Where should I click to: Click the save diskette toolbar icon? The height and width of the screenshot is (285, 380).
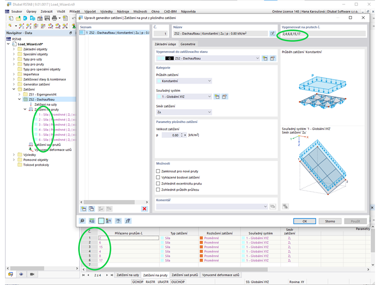point(47,18)
